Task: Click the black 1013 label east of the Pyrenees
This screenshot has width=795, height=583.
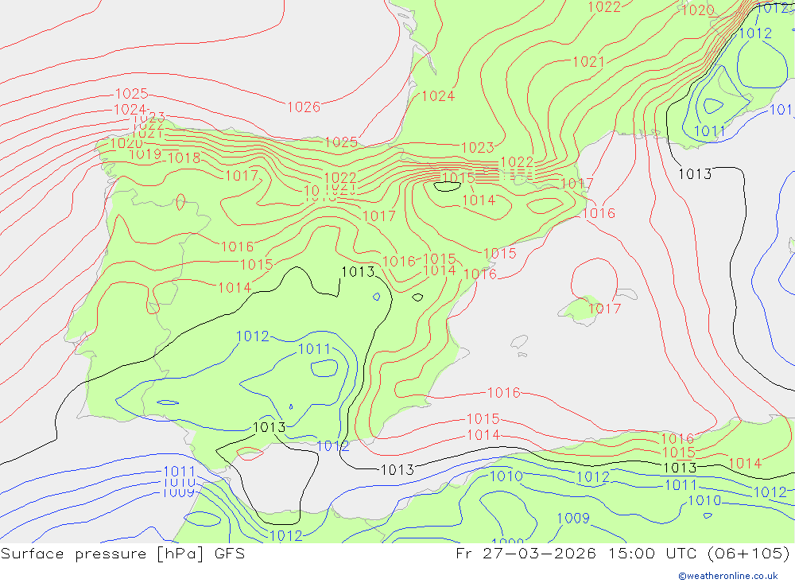Action: click(x=695, y=174)
